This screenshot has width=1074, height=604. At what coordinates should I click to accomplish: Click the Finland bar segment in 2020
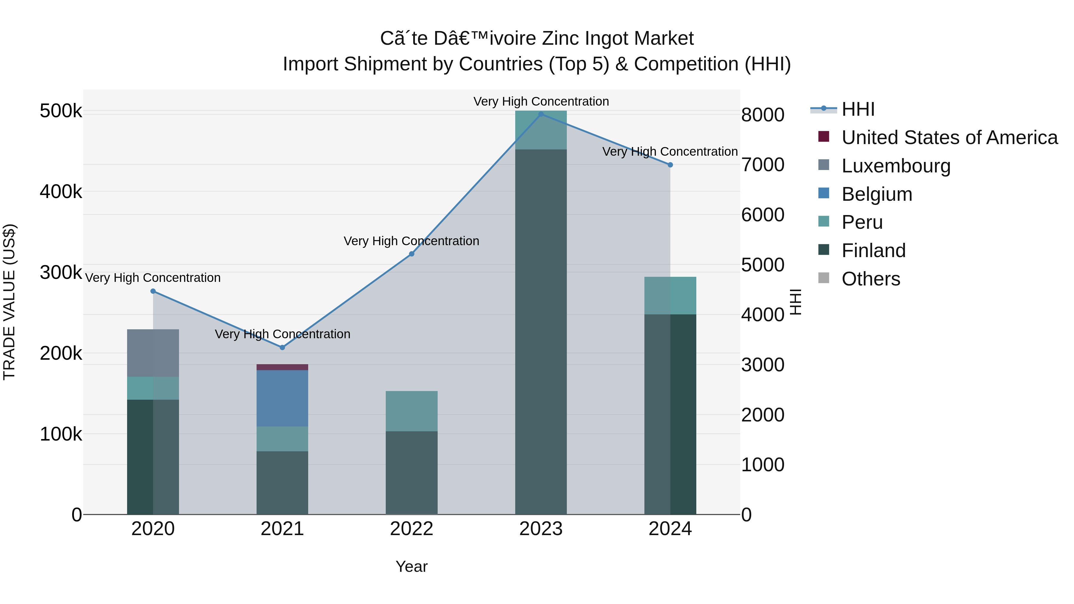tap(153, 457)
